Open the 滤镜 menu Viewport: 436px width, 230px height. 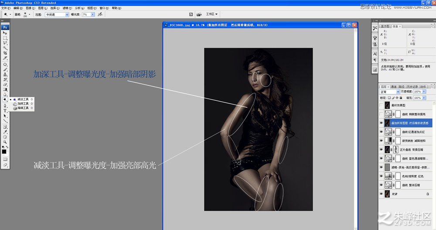(67, 8)
